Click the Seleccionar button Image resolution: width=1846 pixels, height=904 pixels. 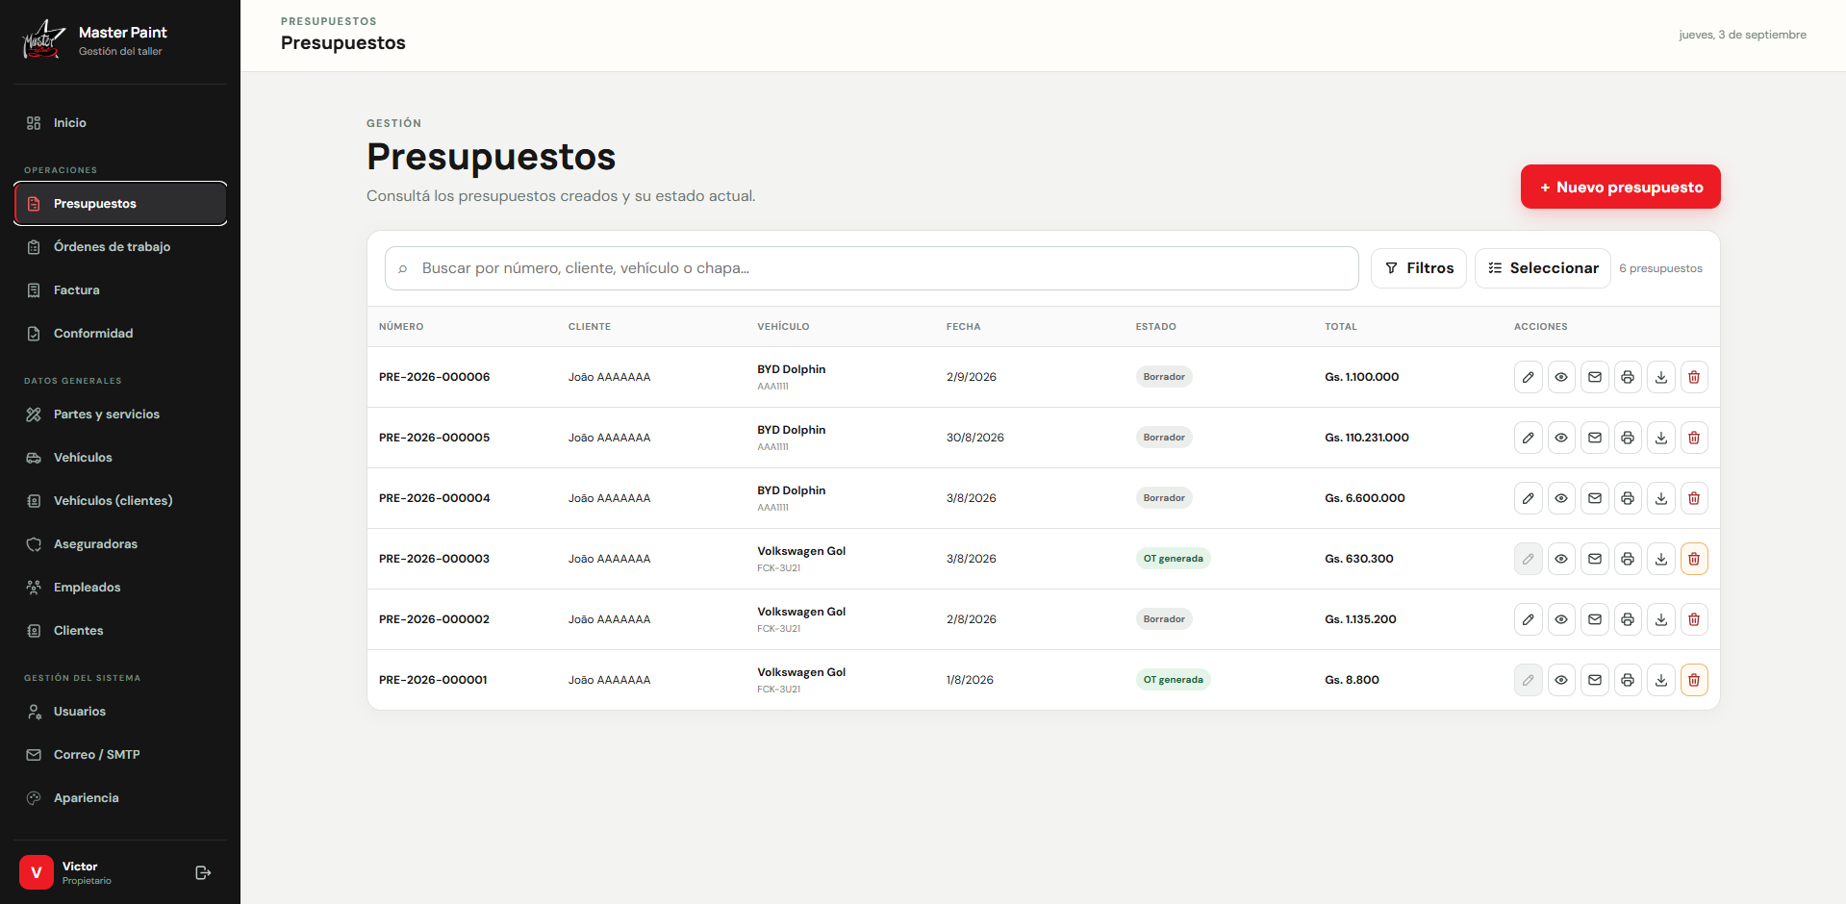tap(1543, 268)
